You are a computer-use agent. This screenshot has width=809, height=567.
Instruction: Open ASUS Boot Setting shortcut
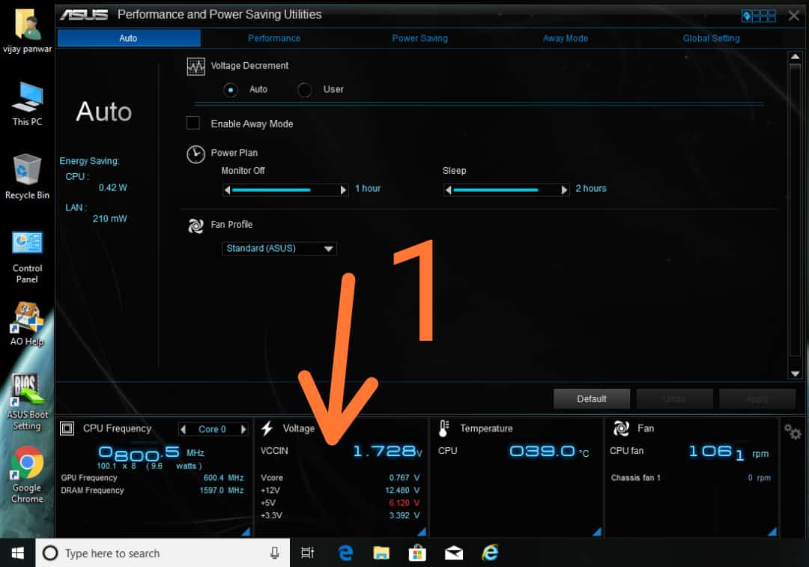pyautogui.click(x=28, y=402)
